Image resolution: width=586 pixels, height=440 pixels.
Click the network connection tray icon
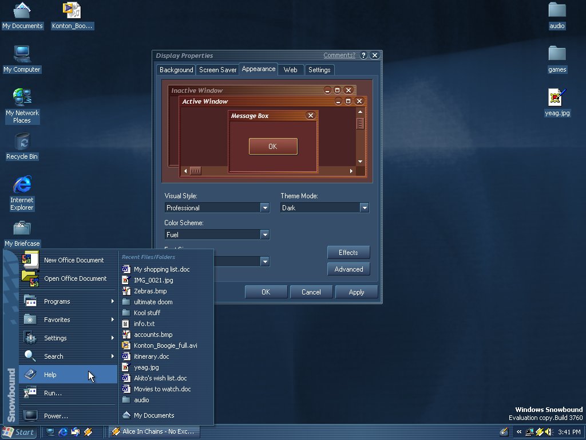(x=529, y=432)
